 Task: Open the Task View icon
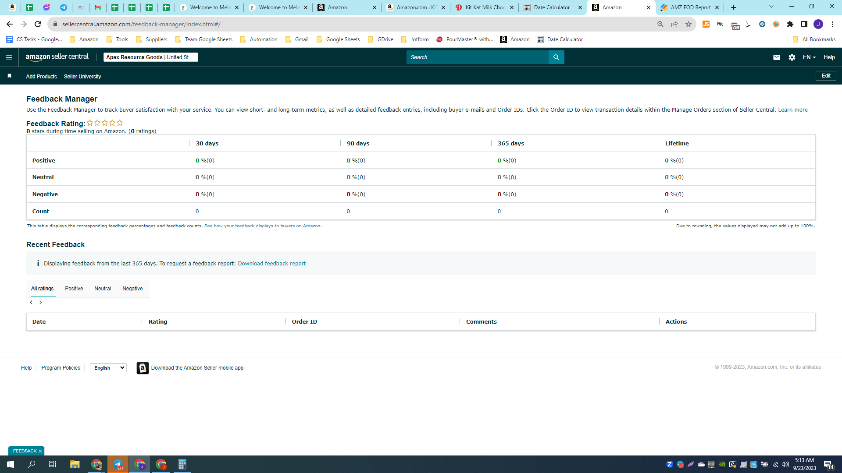pos(53,464)
